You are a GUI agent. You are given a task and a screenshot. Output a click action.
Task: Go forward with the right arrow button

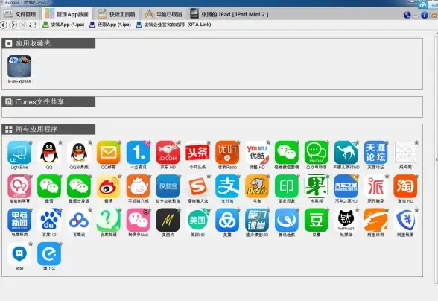tap(13, 25)
